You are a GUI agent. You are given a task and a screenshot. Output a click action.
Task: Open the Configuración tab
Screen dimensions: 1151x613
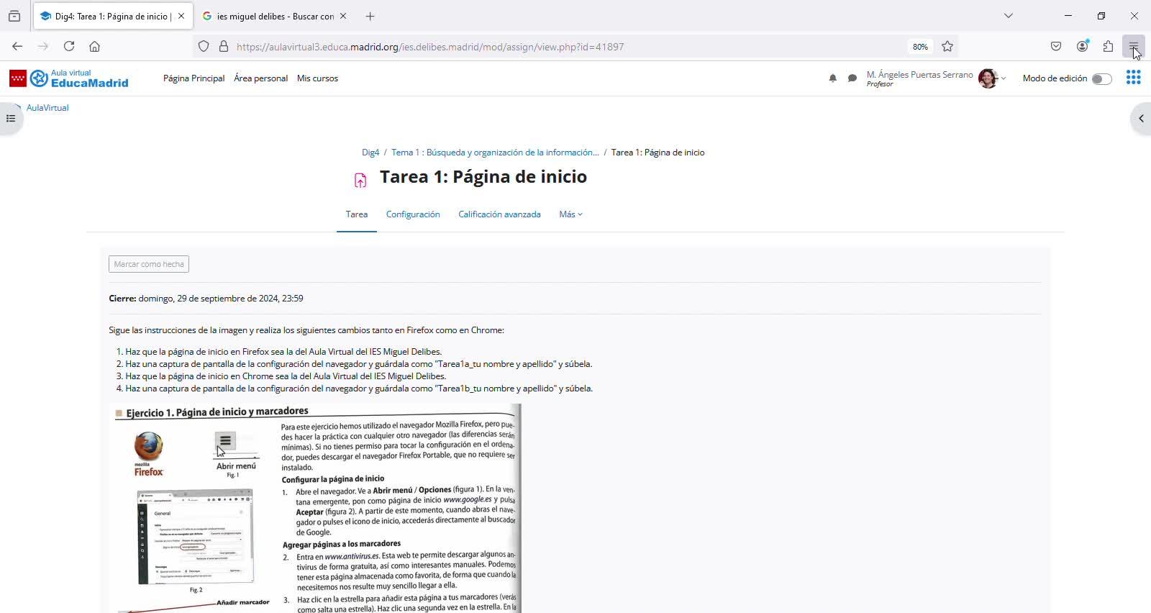[413, 214]
